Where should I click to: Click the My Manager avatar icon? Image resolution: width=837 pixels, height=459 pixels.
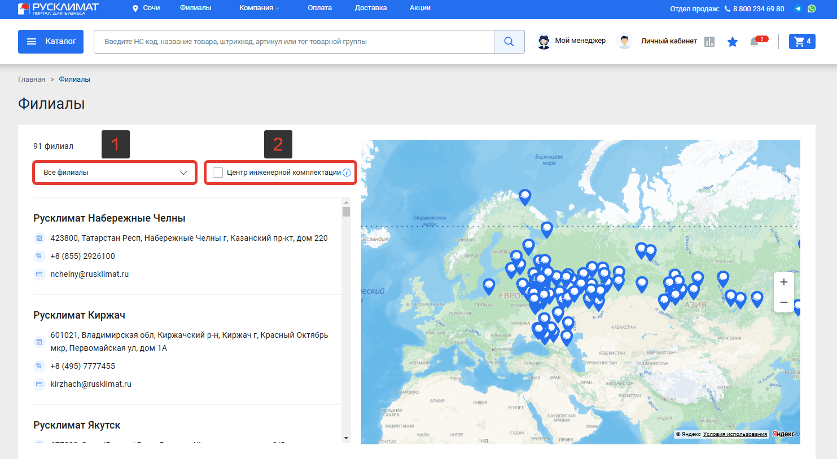pyautogui.click(x=544, y=42)
